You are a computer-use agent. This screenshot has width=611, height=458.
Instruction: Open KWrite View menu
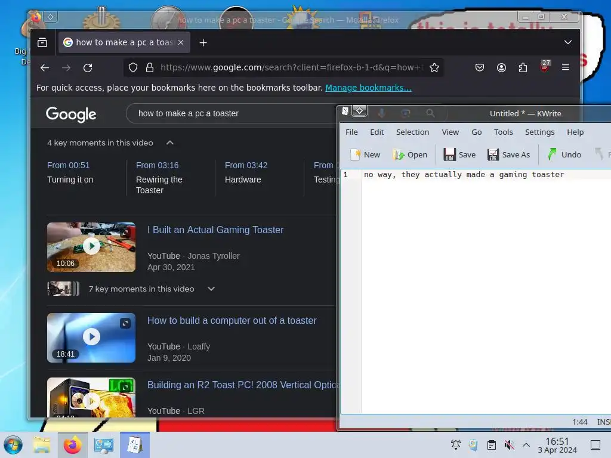[450, 132]
